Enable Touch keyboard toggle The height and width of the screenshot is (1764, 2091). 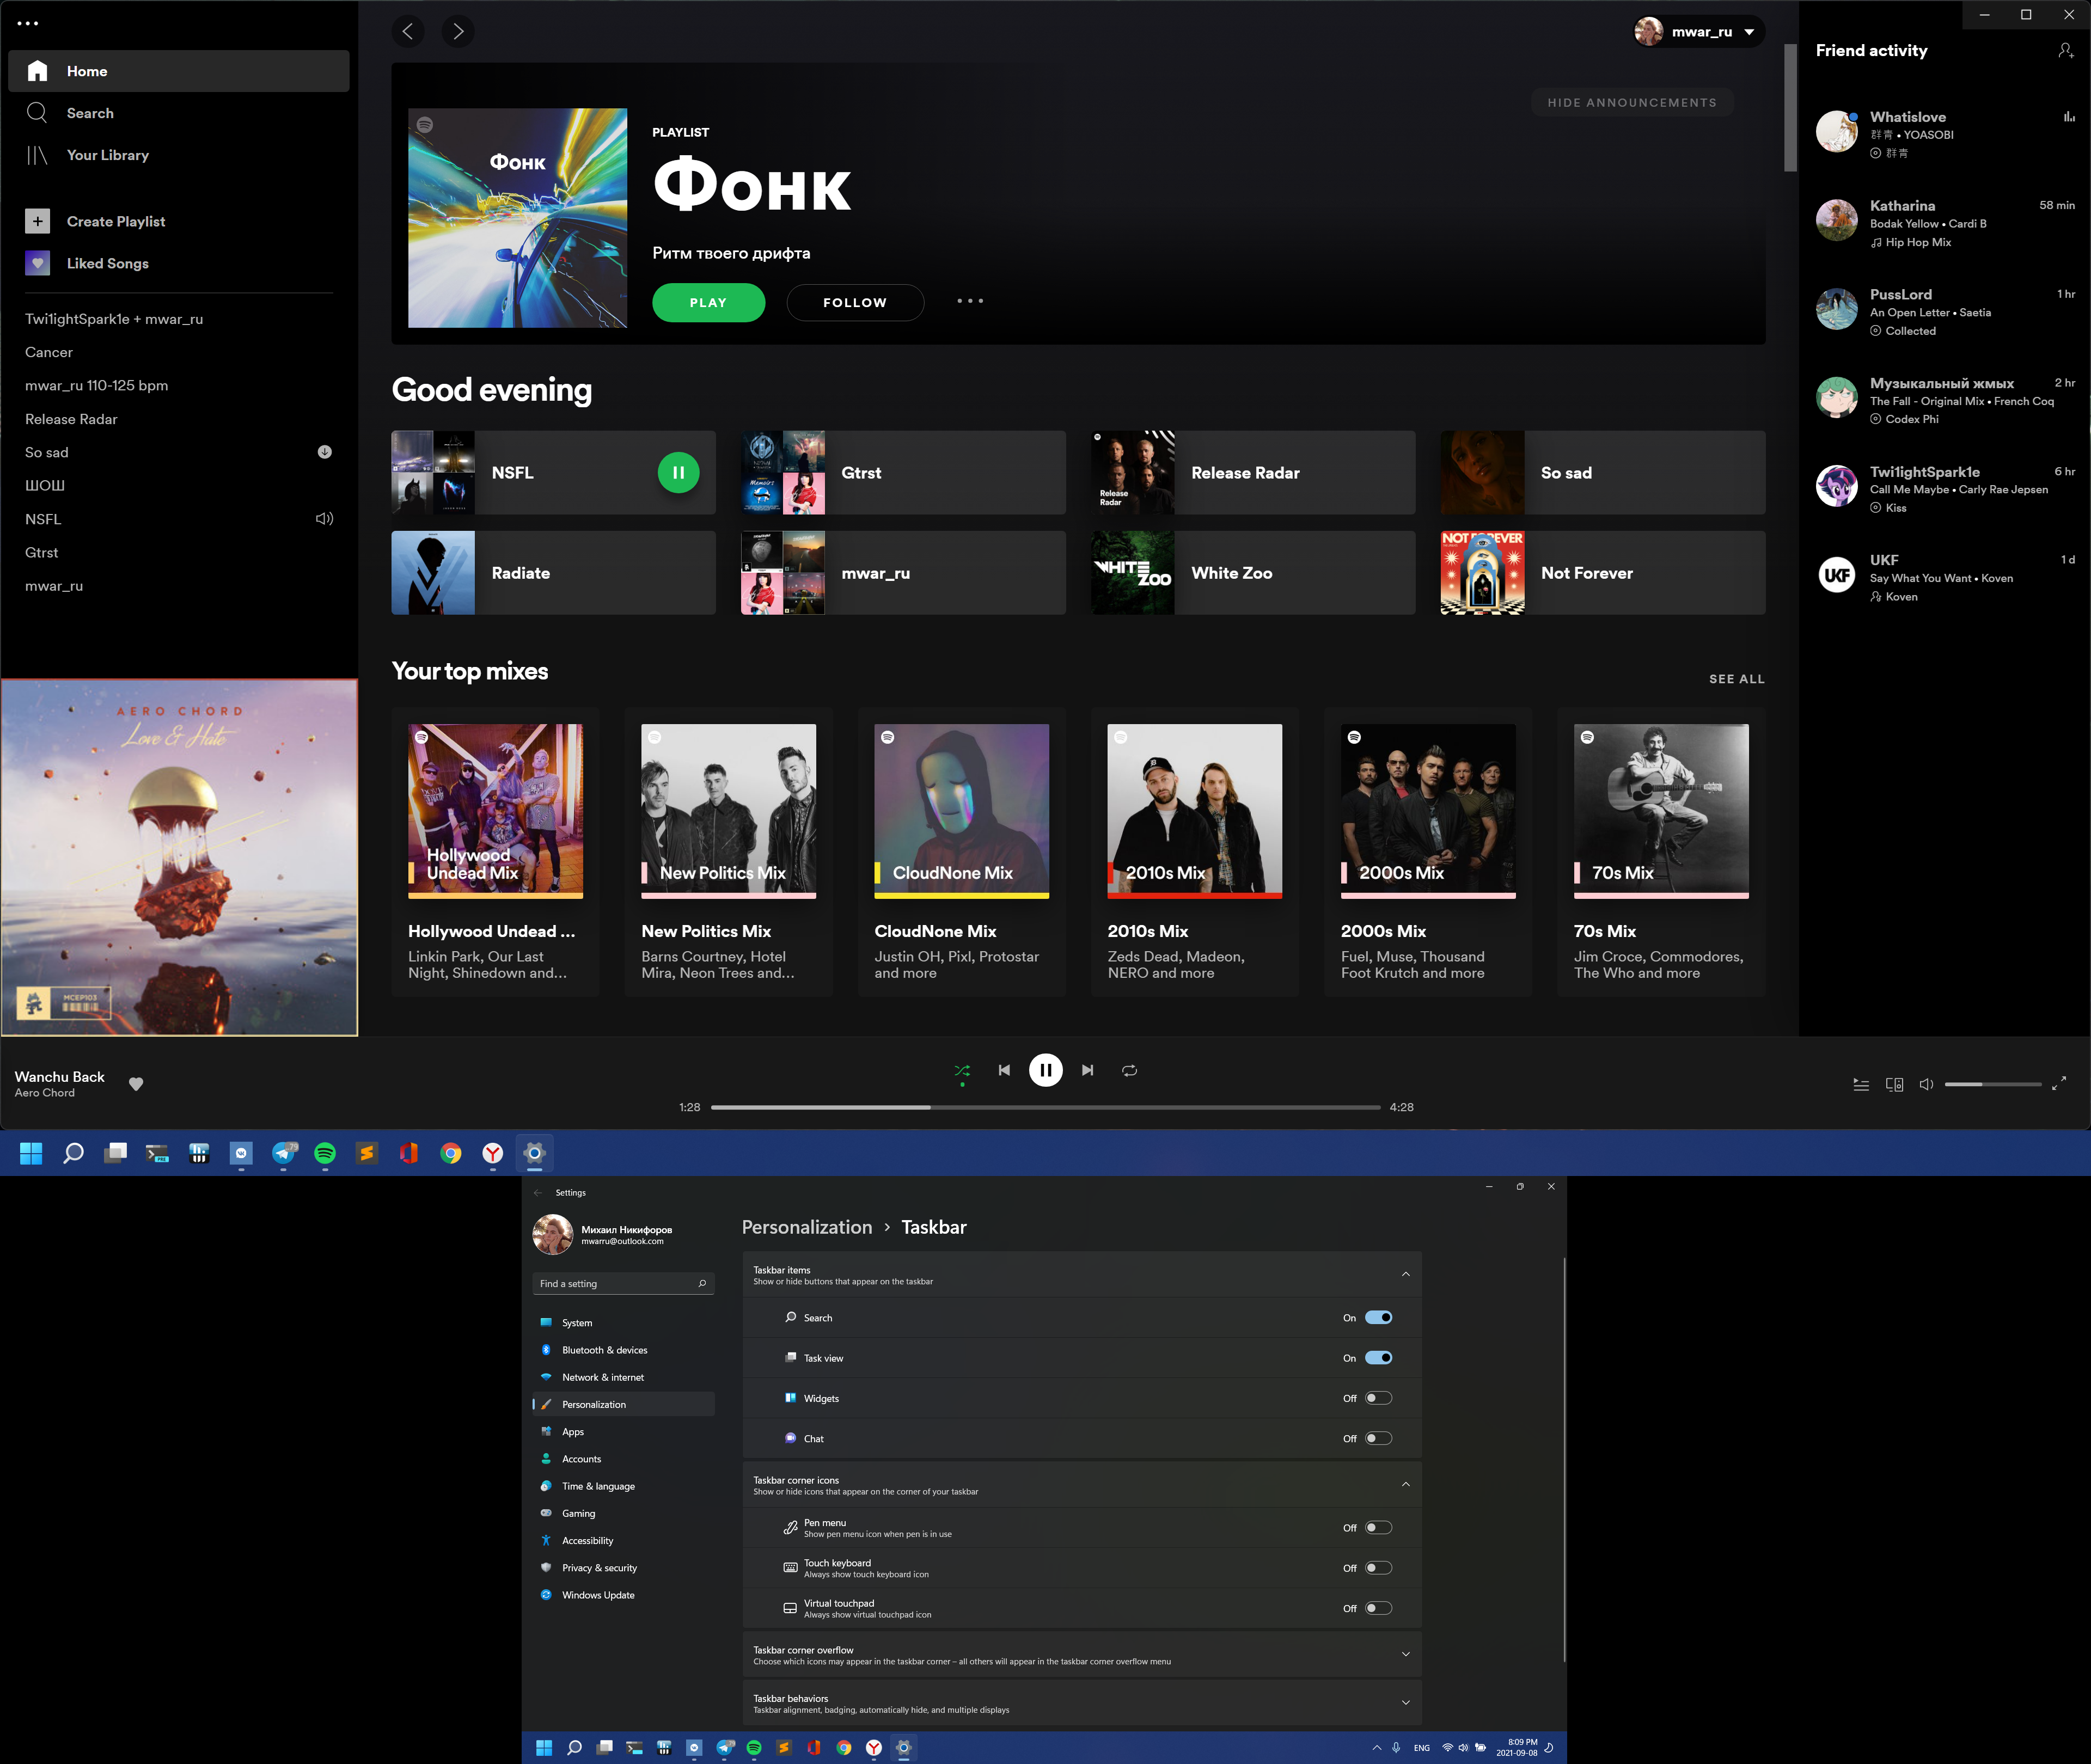tap(1378, 1568)
